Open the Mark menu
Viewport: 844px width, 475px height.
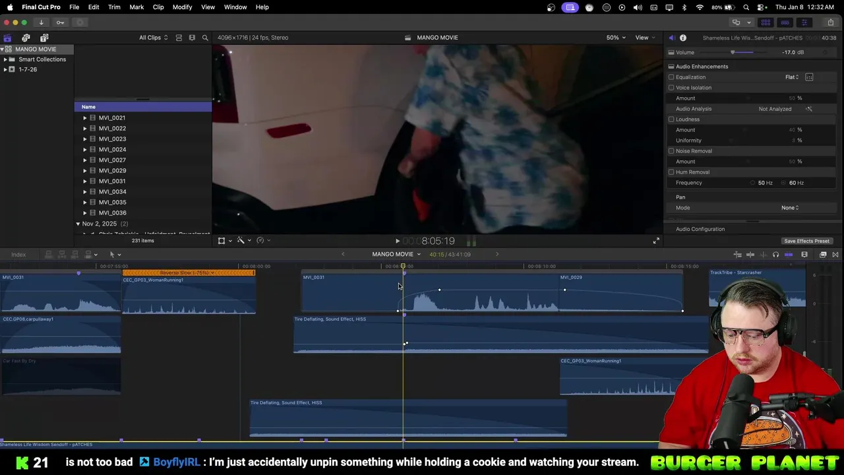pyautogui.click(x=136, y=7)
